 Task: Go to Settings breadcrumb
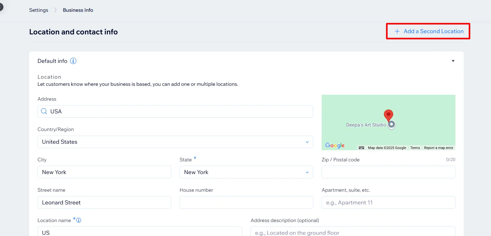click(39, 10)
